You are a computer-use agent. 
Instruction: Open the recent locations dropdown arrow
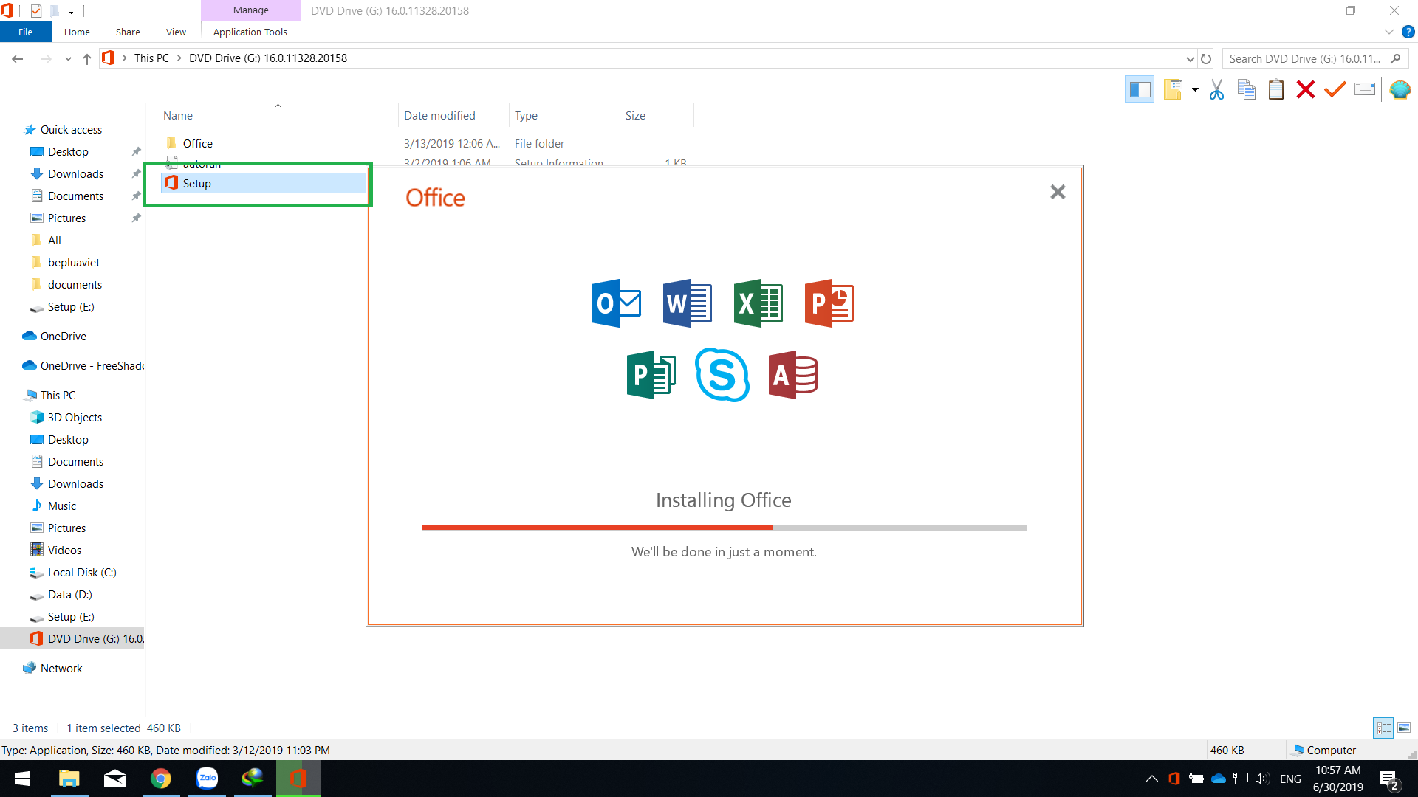click(x=68, y=59)
